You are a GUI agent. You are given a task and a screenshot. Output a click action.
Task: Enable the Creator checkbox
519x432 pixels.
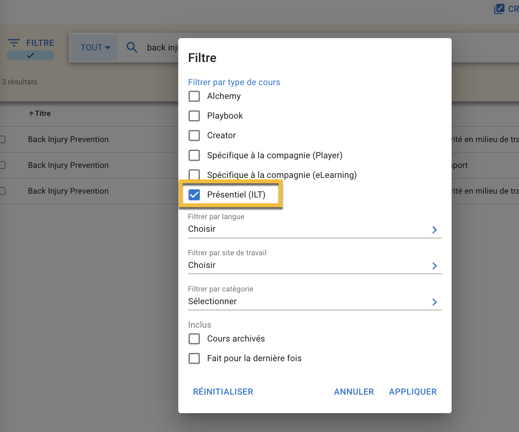(194, 136)
